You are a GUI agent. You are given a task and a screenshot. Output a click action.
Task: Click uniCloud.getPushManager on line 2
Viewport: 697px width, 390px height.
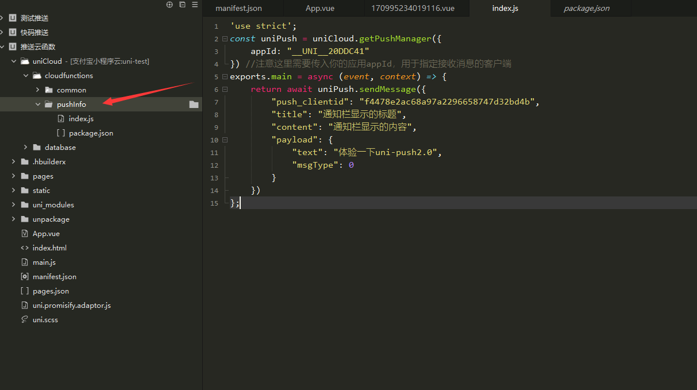pos(371,39)
